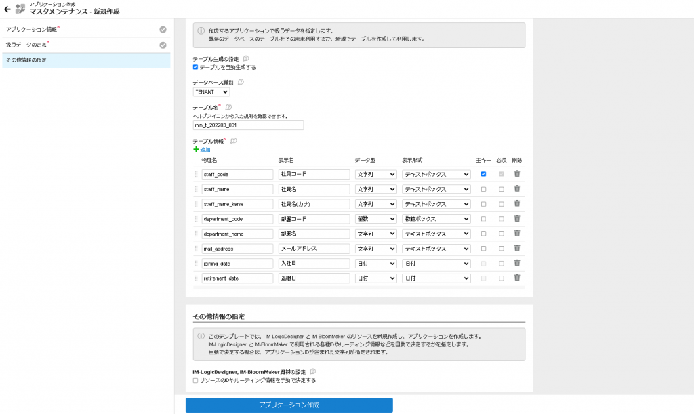Click the green plus icon for 追加
Image resolution: width=694 pixels, height=414 pixels.
(196, 150)
